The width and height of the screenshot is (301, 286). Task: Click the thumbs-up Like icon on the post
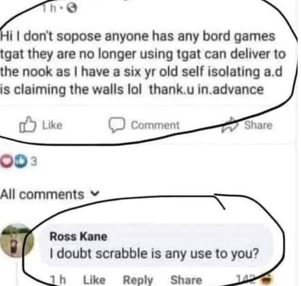(x=28, y=125)
